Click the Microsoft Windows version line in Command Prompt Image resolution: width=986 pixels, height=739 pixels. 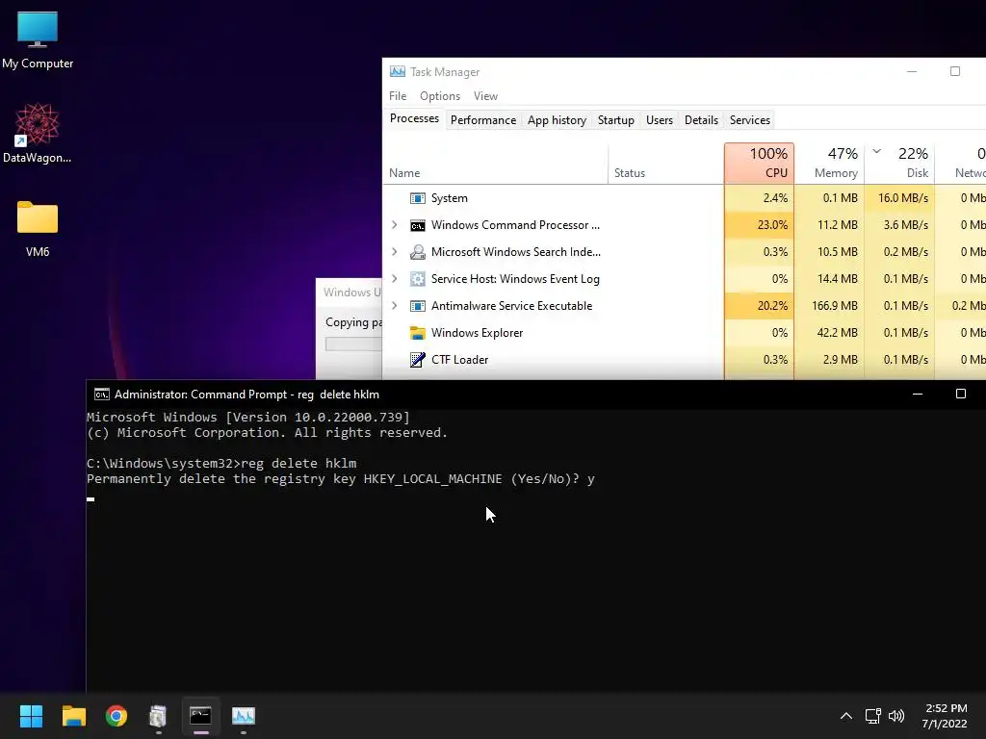click(x=248, y=418)
